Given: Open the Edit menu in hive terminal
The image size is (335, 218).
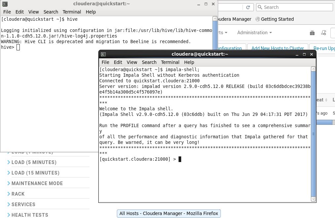Looking at the screenshot, I should [x=19, y=12].
